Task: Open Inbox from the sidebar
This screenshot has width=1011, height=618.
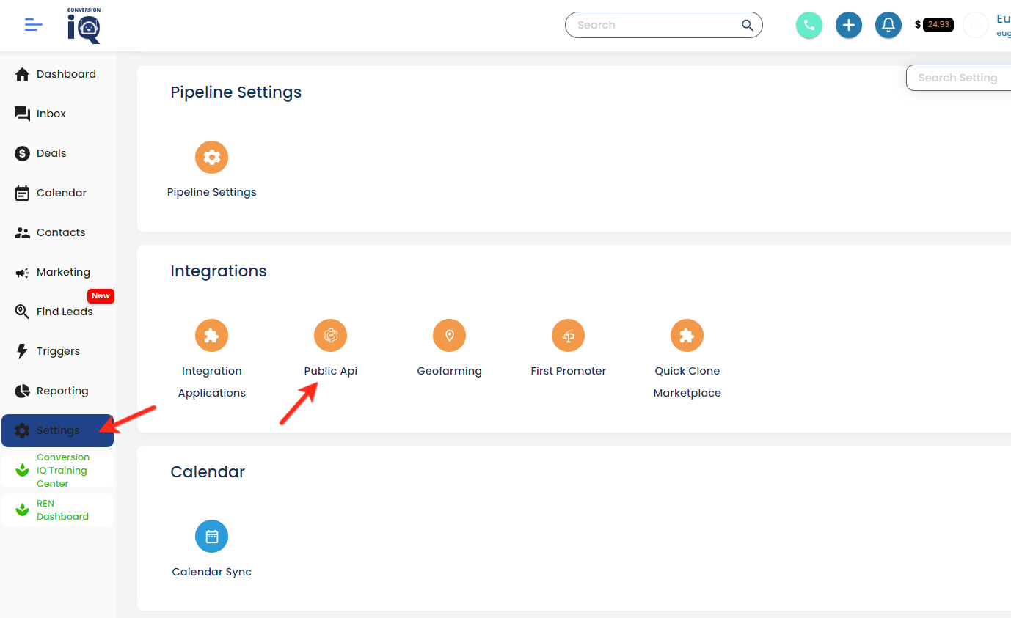Action: [x=57, y=114]
